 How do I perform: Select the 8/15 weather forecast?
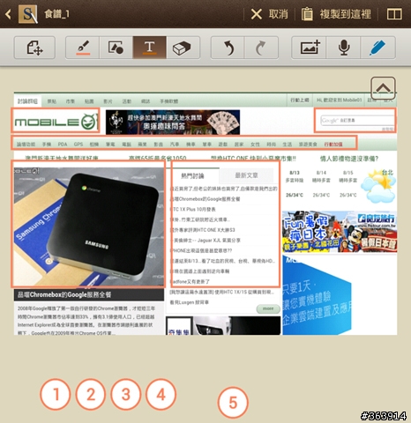(348, 183)
